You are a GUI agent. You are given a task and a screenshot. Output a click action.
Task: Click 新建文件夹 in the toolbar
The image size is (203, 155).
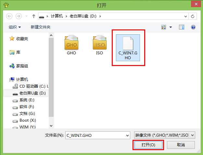point(40,27)
